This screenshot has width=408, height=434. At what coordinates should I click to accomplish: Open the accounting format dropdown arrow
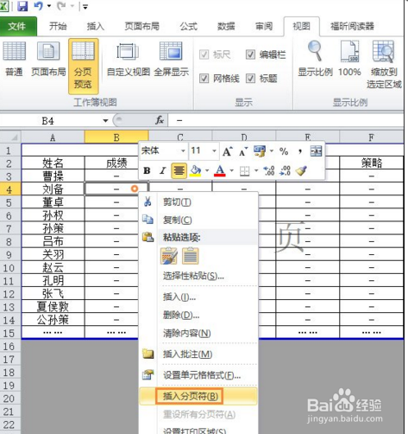pos(272,150)
